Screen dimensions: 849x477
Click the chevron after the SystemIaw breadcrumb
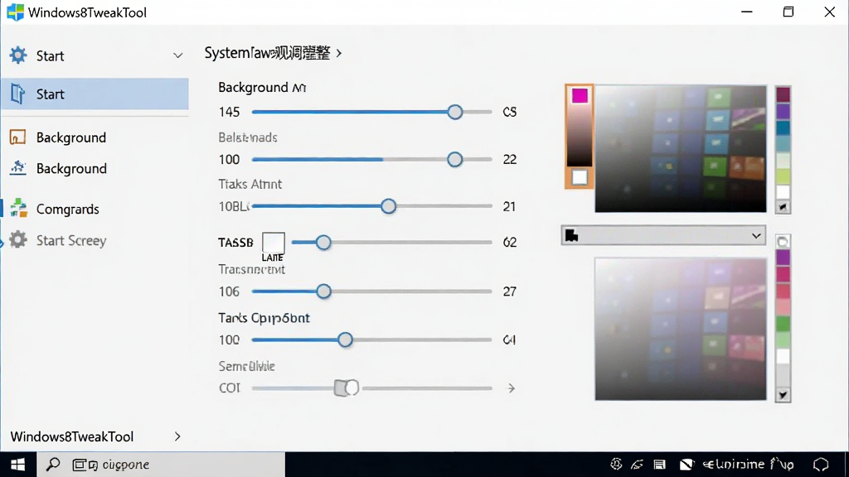(339, 53)
